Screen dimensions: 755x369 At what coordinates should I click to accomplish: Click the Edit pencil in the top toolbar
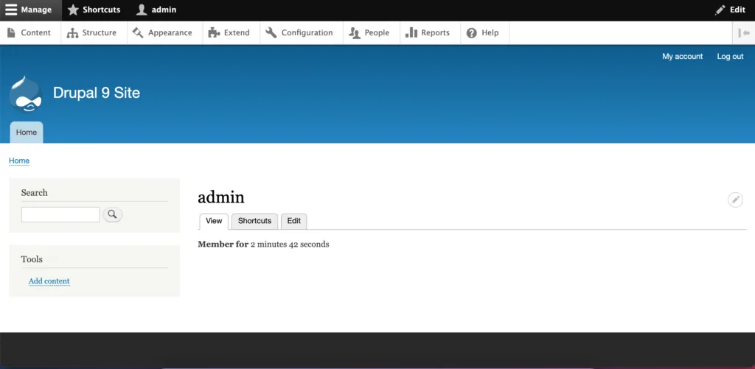pos(731,10)
